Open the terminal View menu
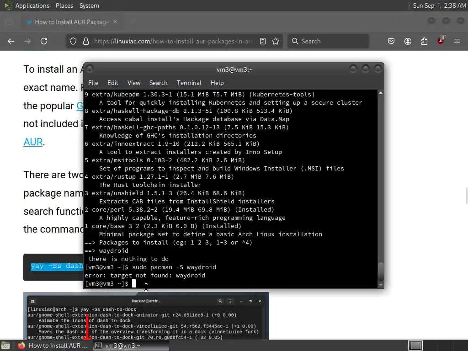The image size is (468, 351). point(134,83)
